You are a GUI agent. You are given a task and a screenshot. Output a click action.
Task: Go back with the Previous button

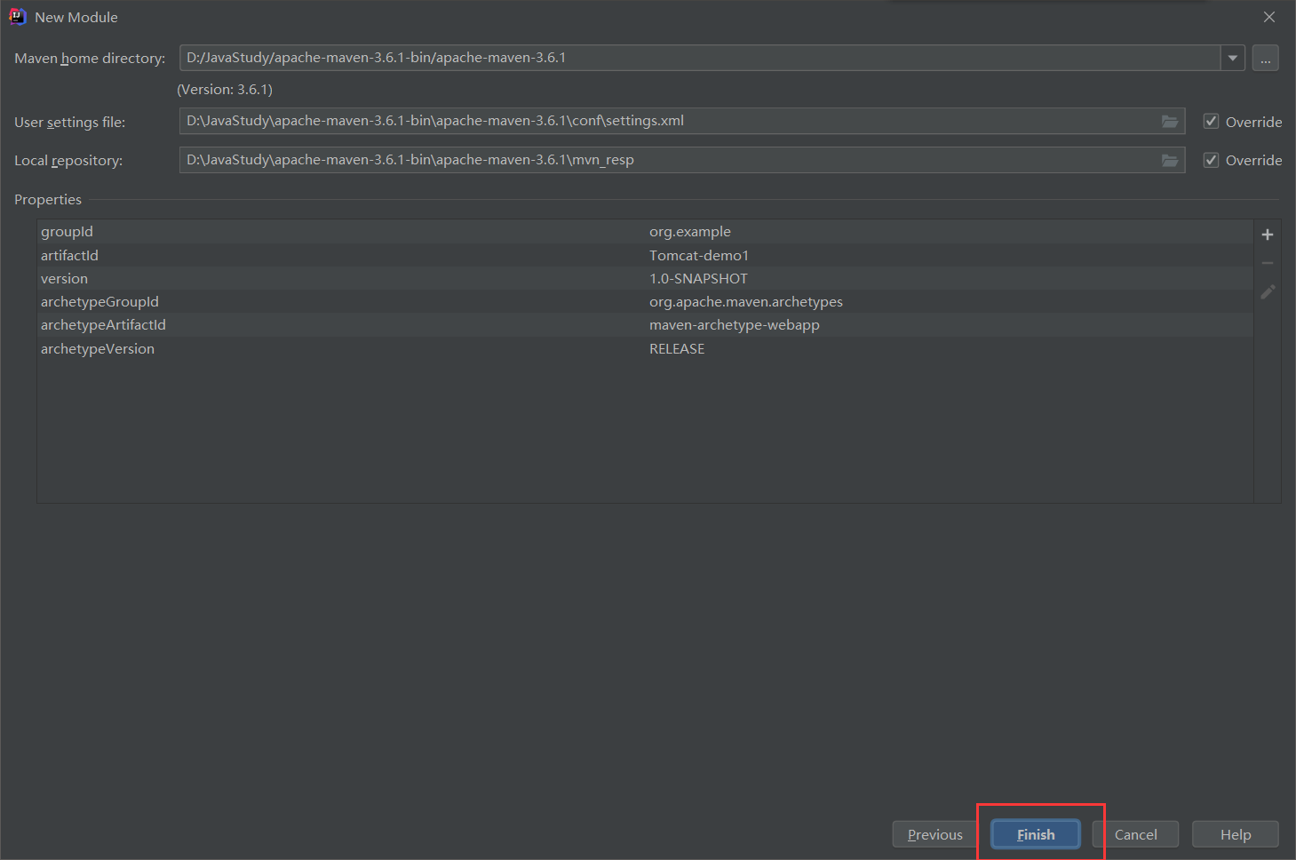(x=935, y=834)
